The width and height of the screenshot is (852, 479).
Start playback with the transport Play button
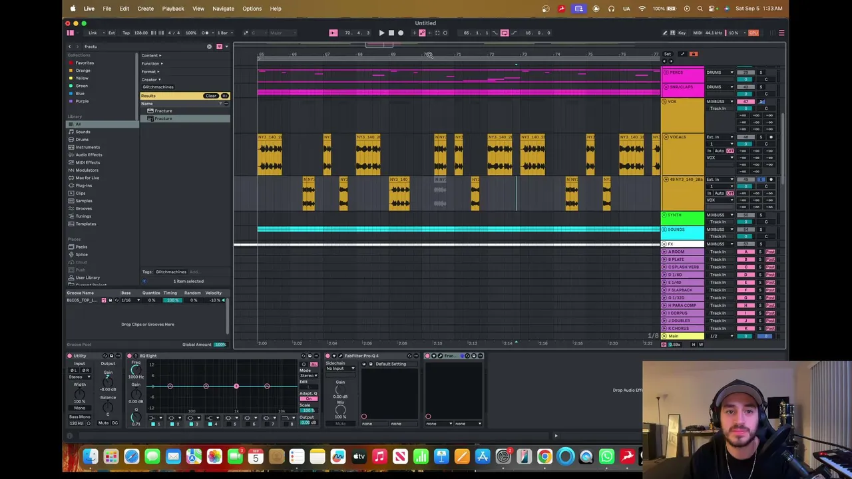coord(381,33)
